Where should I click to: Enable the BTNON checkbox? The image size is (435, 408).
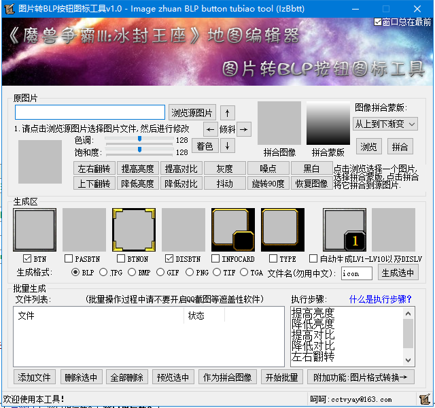click(x=121, y=258)
